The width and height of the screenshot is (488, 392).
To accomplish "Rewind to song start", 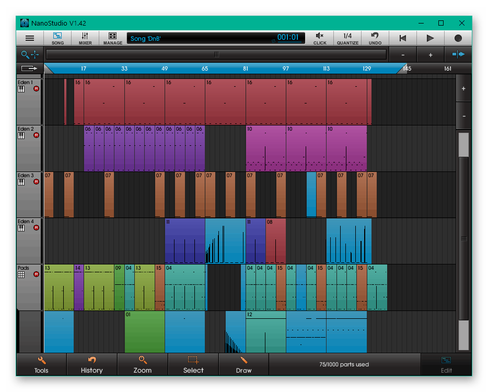I will (x=403, y=38).
